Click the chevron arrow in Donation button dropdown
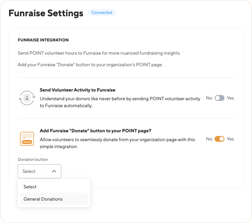 point(54,171)
